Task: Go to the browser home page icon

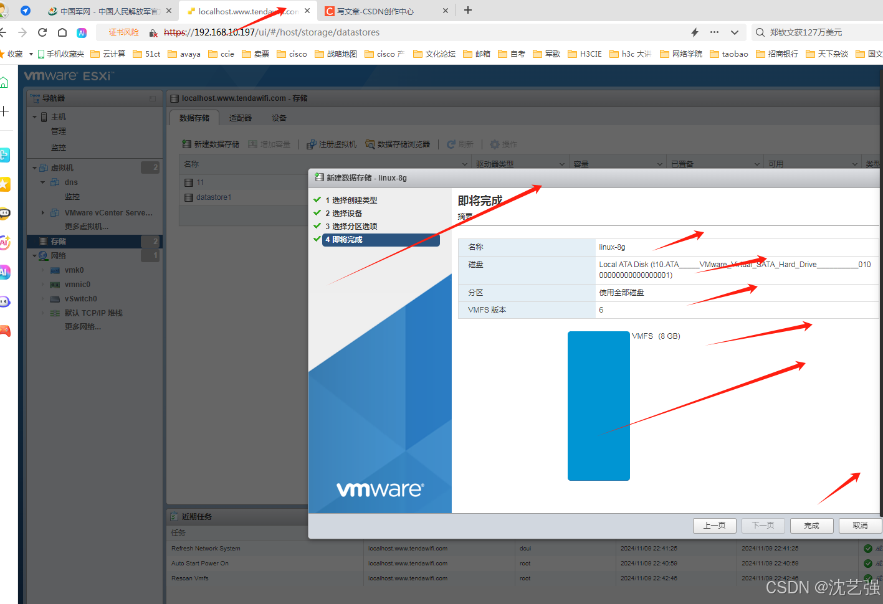Action: click(62, 32)
